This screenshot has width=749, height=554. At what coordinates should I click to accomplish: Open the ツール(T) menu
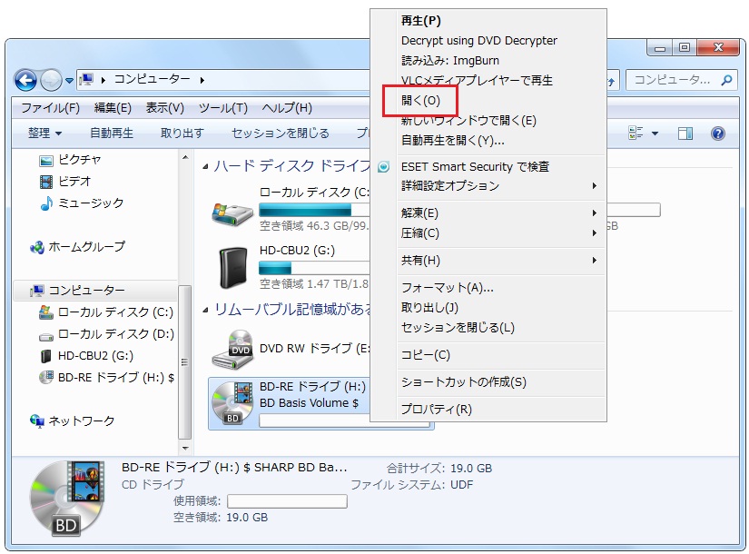[x=223, y=108]
